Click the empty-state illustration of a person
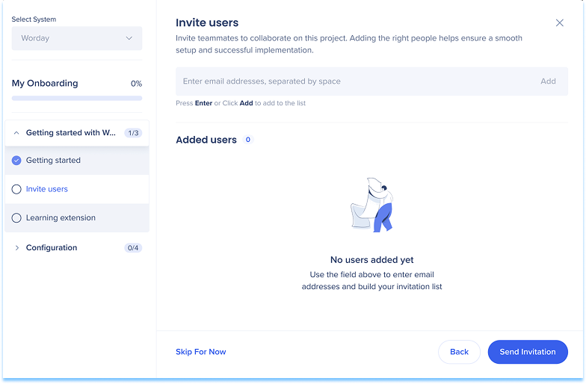The image size is (586, 384). point(372,205)
